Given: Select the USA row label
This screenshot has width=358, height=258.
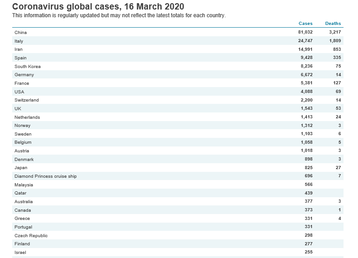Looking at the screenshot, I should click(19, 92).
